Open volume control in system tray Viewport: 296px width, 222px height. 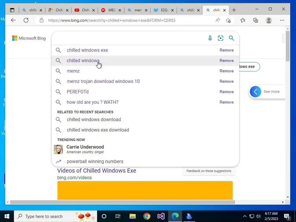tap(258, 216)
